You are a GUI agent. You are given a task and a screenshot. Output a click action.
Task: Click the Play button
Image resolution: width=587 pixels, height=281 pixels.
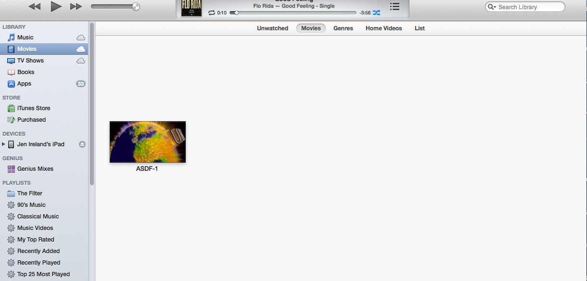tap(56, 6)
